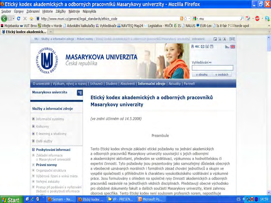Open Seznam taskbar window button
The width and height of the screenshot is (271, 203).
(x=61, y=199)
